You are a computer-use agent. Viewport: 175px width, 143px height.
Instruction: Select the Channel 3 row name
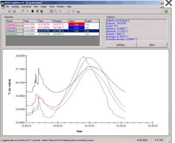(15, 31)
